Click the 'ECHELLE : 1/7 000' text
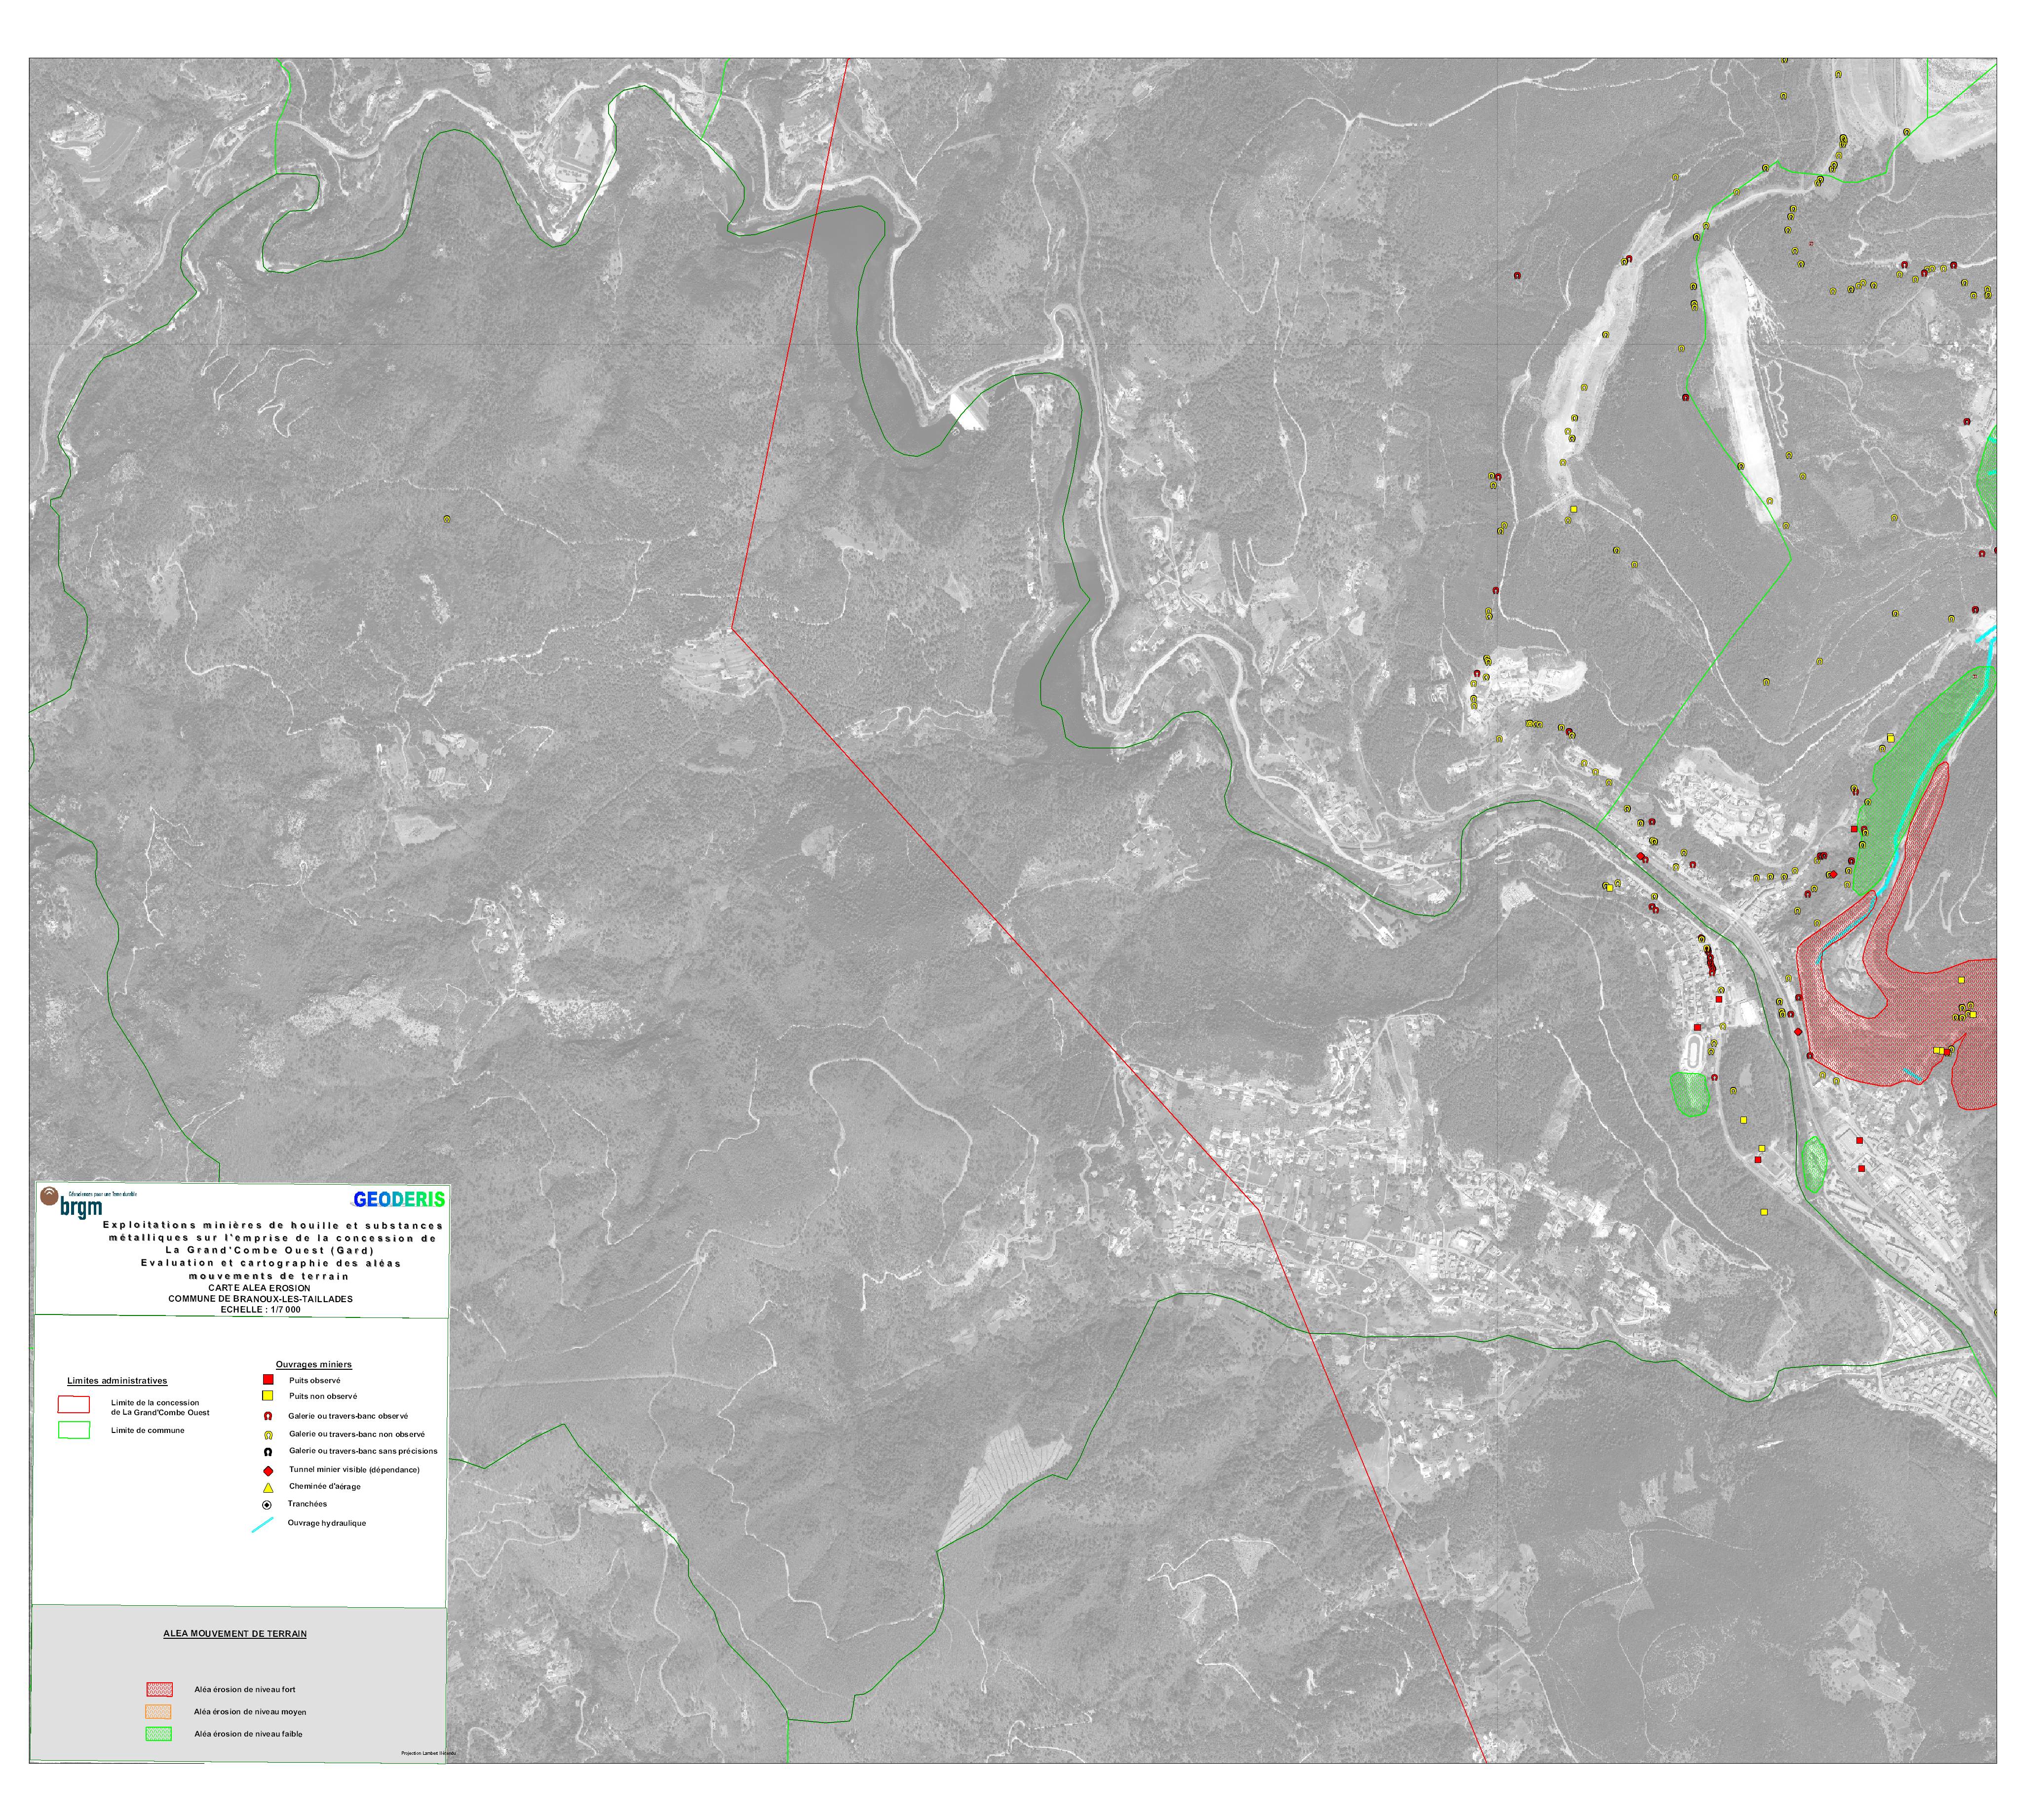 click(260, 1309)
